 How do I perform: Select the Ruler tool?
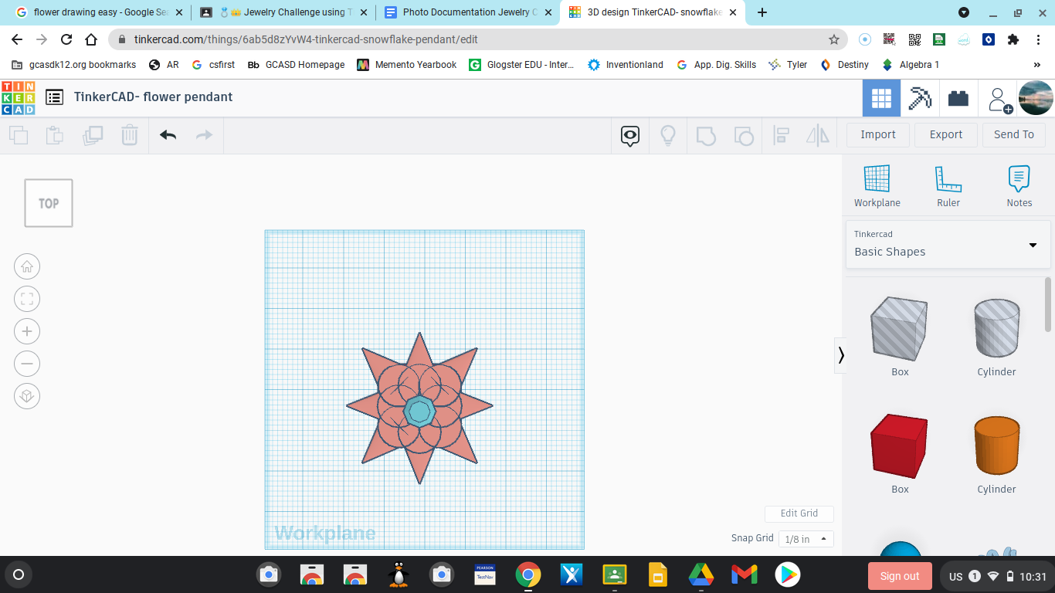948,186
